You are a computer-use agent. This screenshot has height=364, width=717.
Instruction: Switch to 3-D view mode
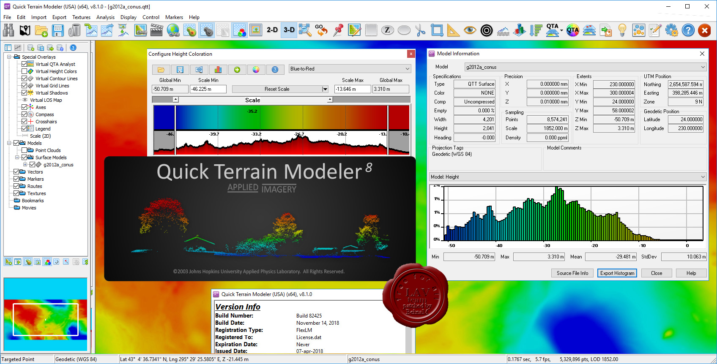[x=289, y=30]
